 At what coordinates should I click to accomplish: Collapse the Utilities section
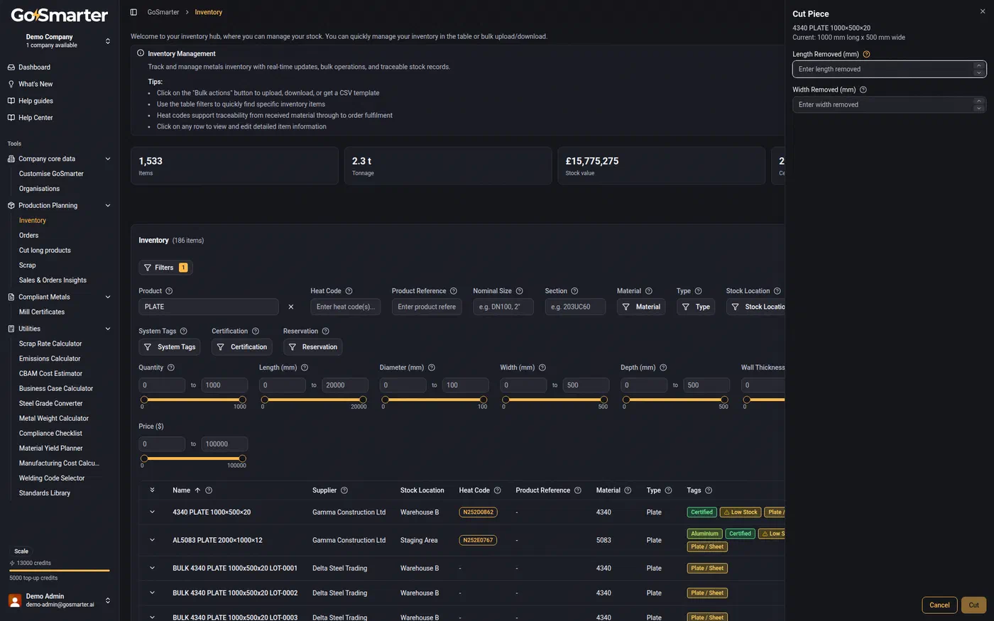[x=108, y=329]
